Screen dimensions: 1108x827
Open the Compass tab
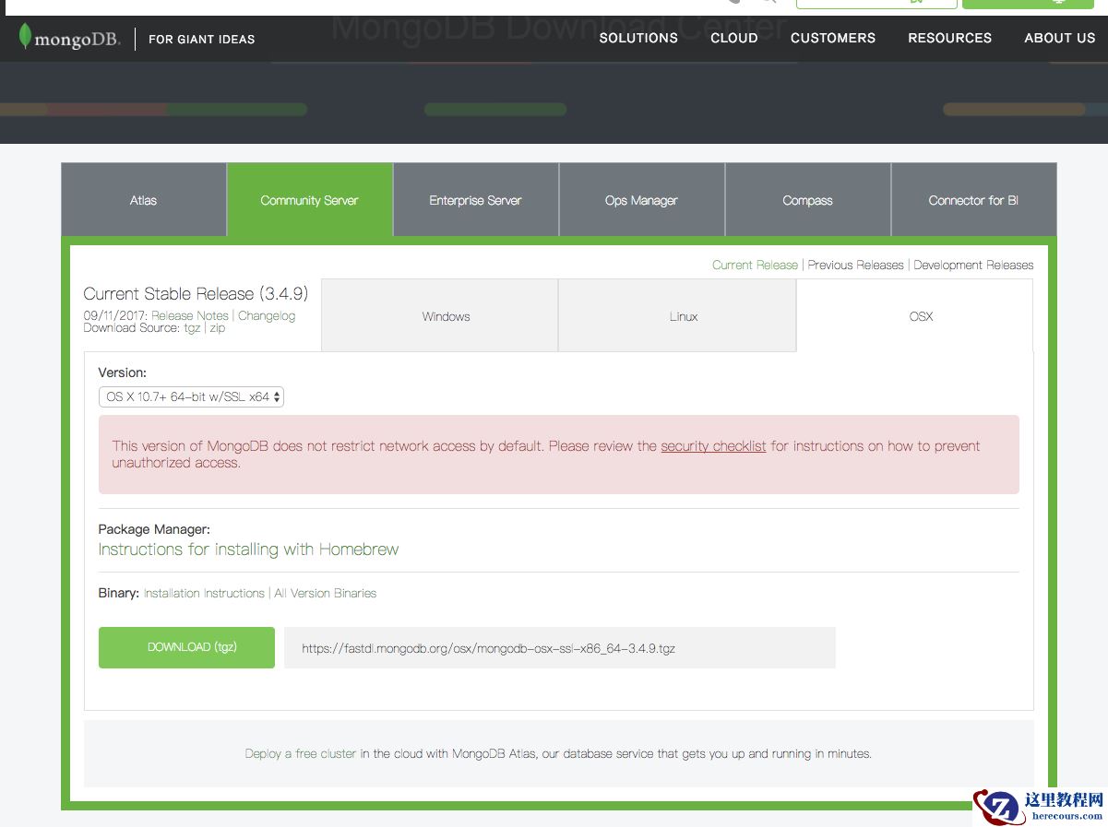(x=807, y=199)
